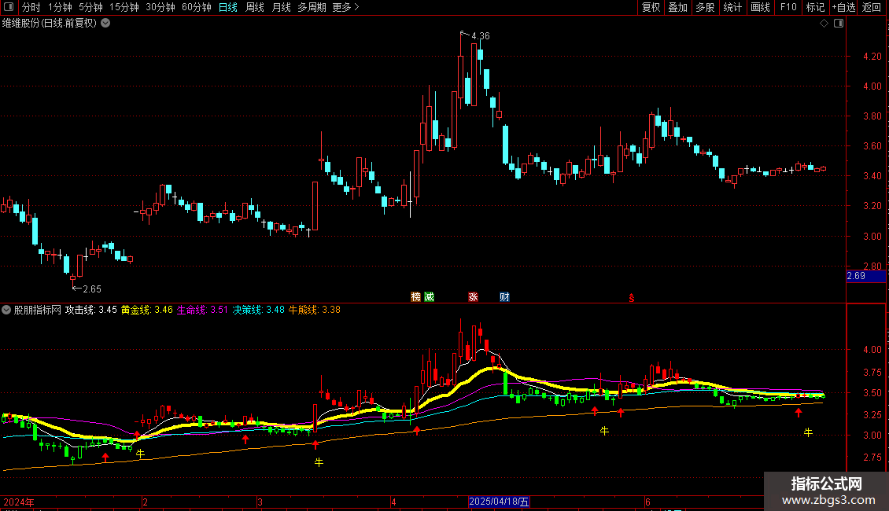Open the indicator settings circle beside 股朋指标网
Screen dimensions: 889x511
6,310
